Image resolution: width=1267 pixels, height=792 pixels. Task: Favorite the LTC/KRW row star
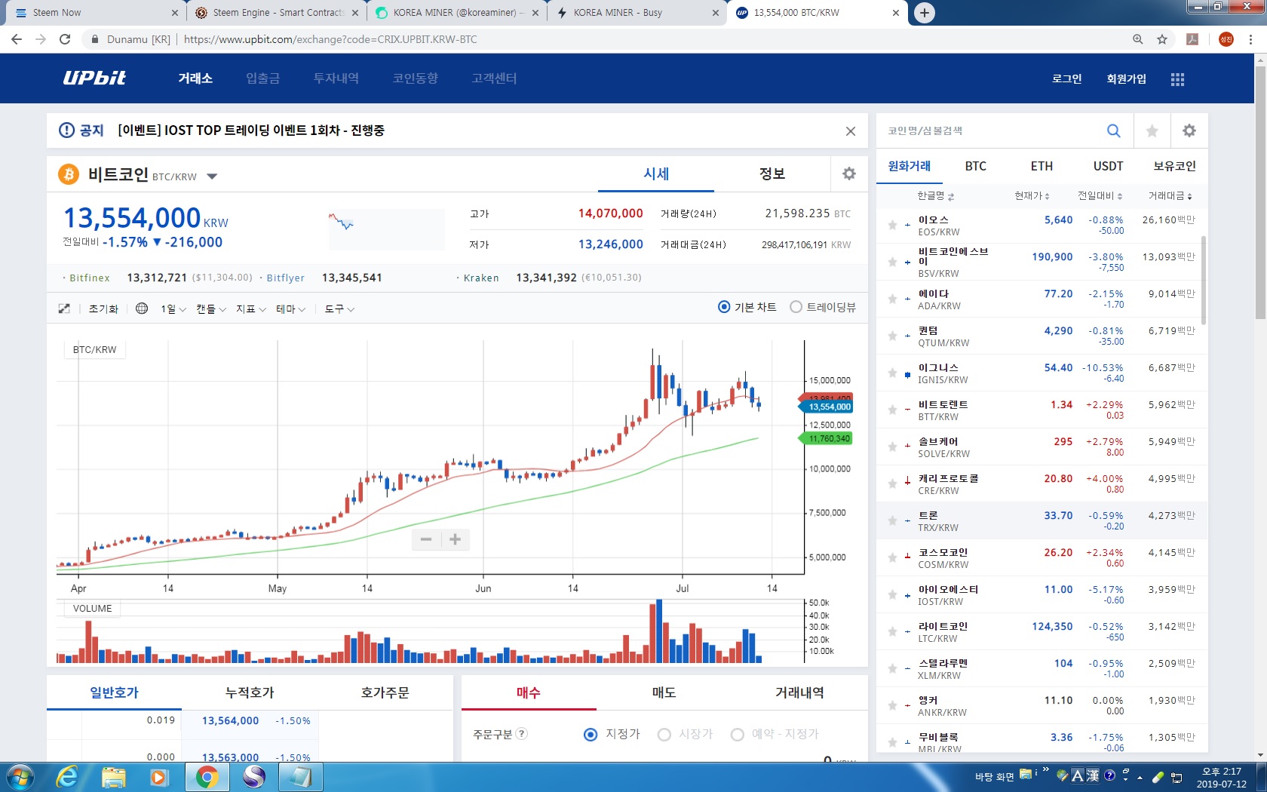[892, 632]
